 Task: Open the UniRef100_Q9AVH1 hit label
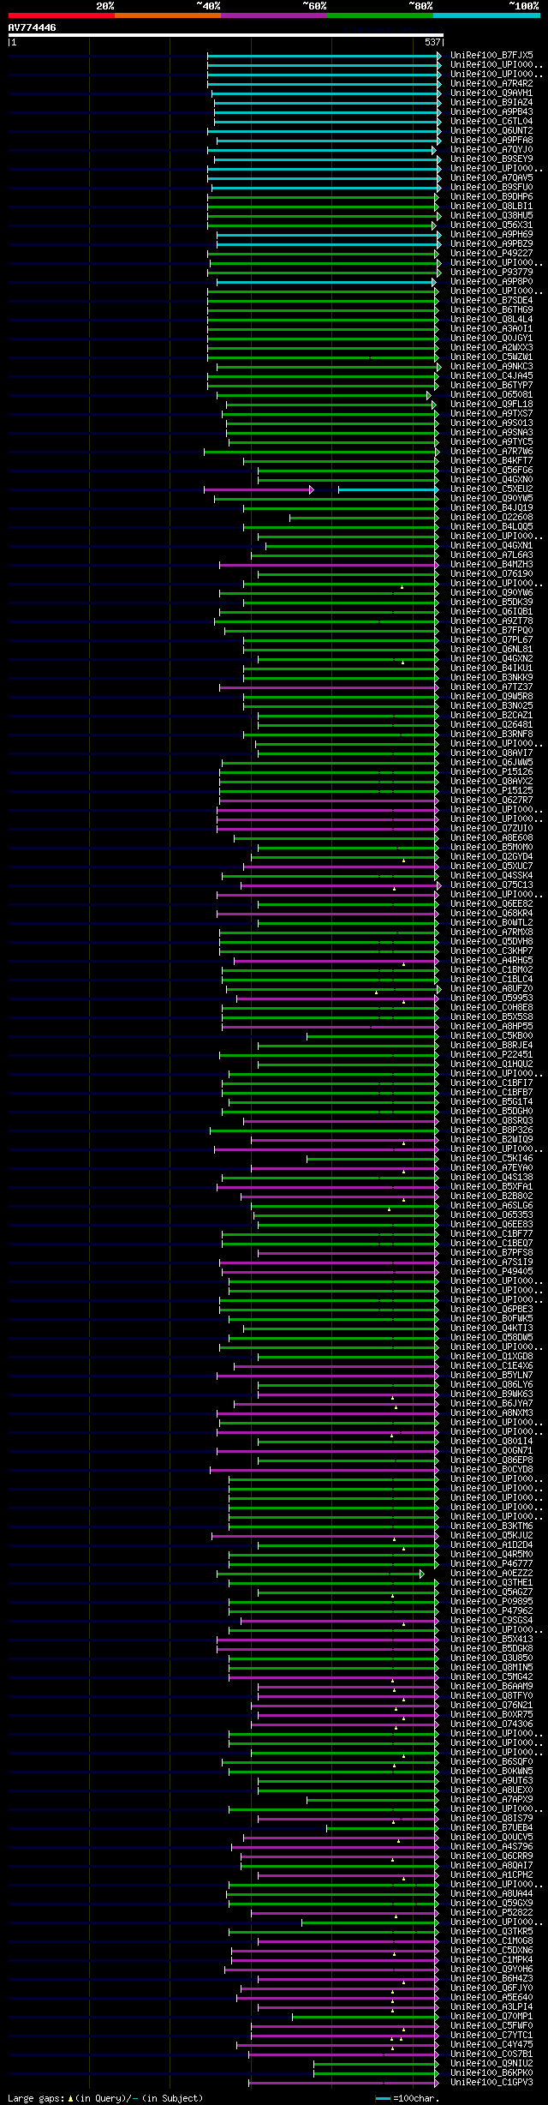point(491,93)
